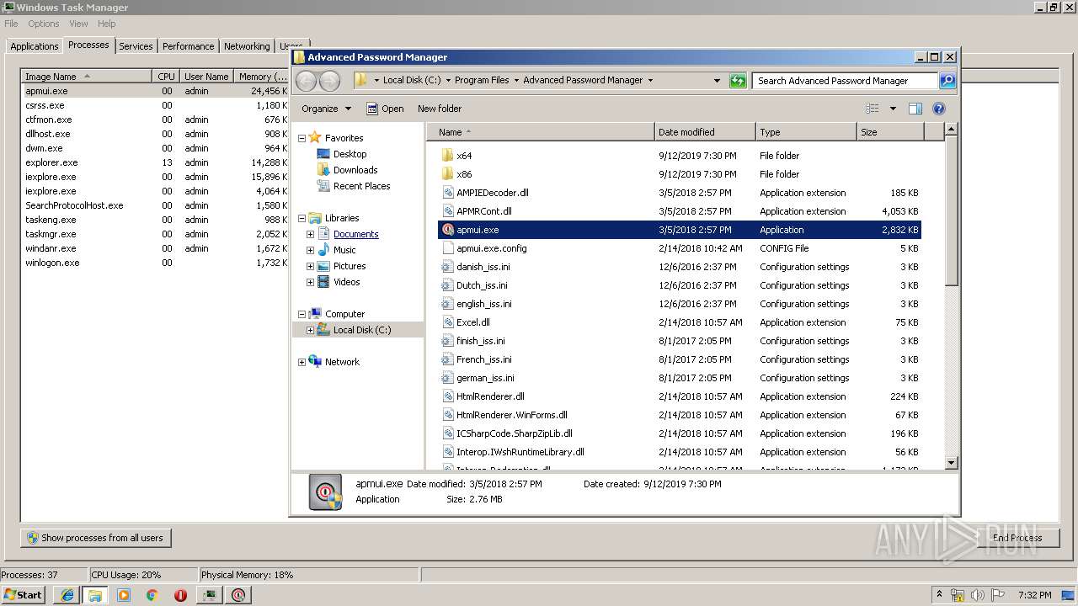
Task: Select the AMPIEDecoder.dll file icon
Action: [x=447, y=193]
